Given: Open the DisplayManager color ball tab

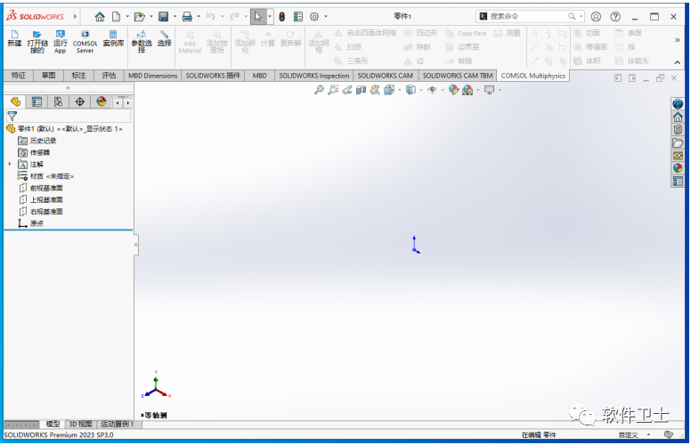Looking at the screenshot, I should pos(102,101).
